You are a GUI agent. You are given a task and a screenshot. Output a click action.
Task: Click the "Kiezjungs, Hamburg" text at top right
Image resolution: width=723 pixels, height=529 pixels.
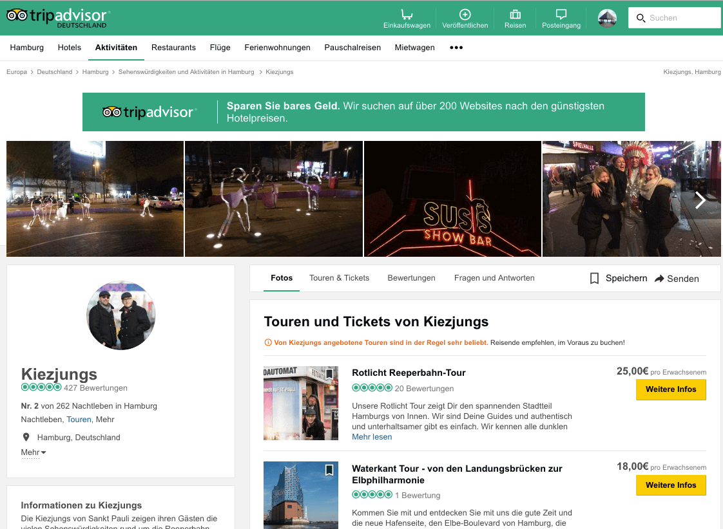pyautogui.click(x=691, y=72)
